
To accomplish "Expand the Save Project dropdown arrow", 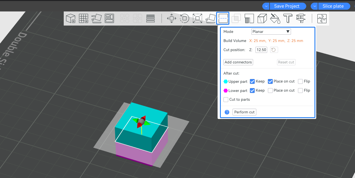I will [266, 6].
